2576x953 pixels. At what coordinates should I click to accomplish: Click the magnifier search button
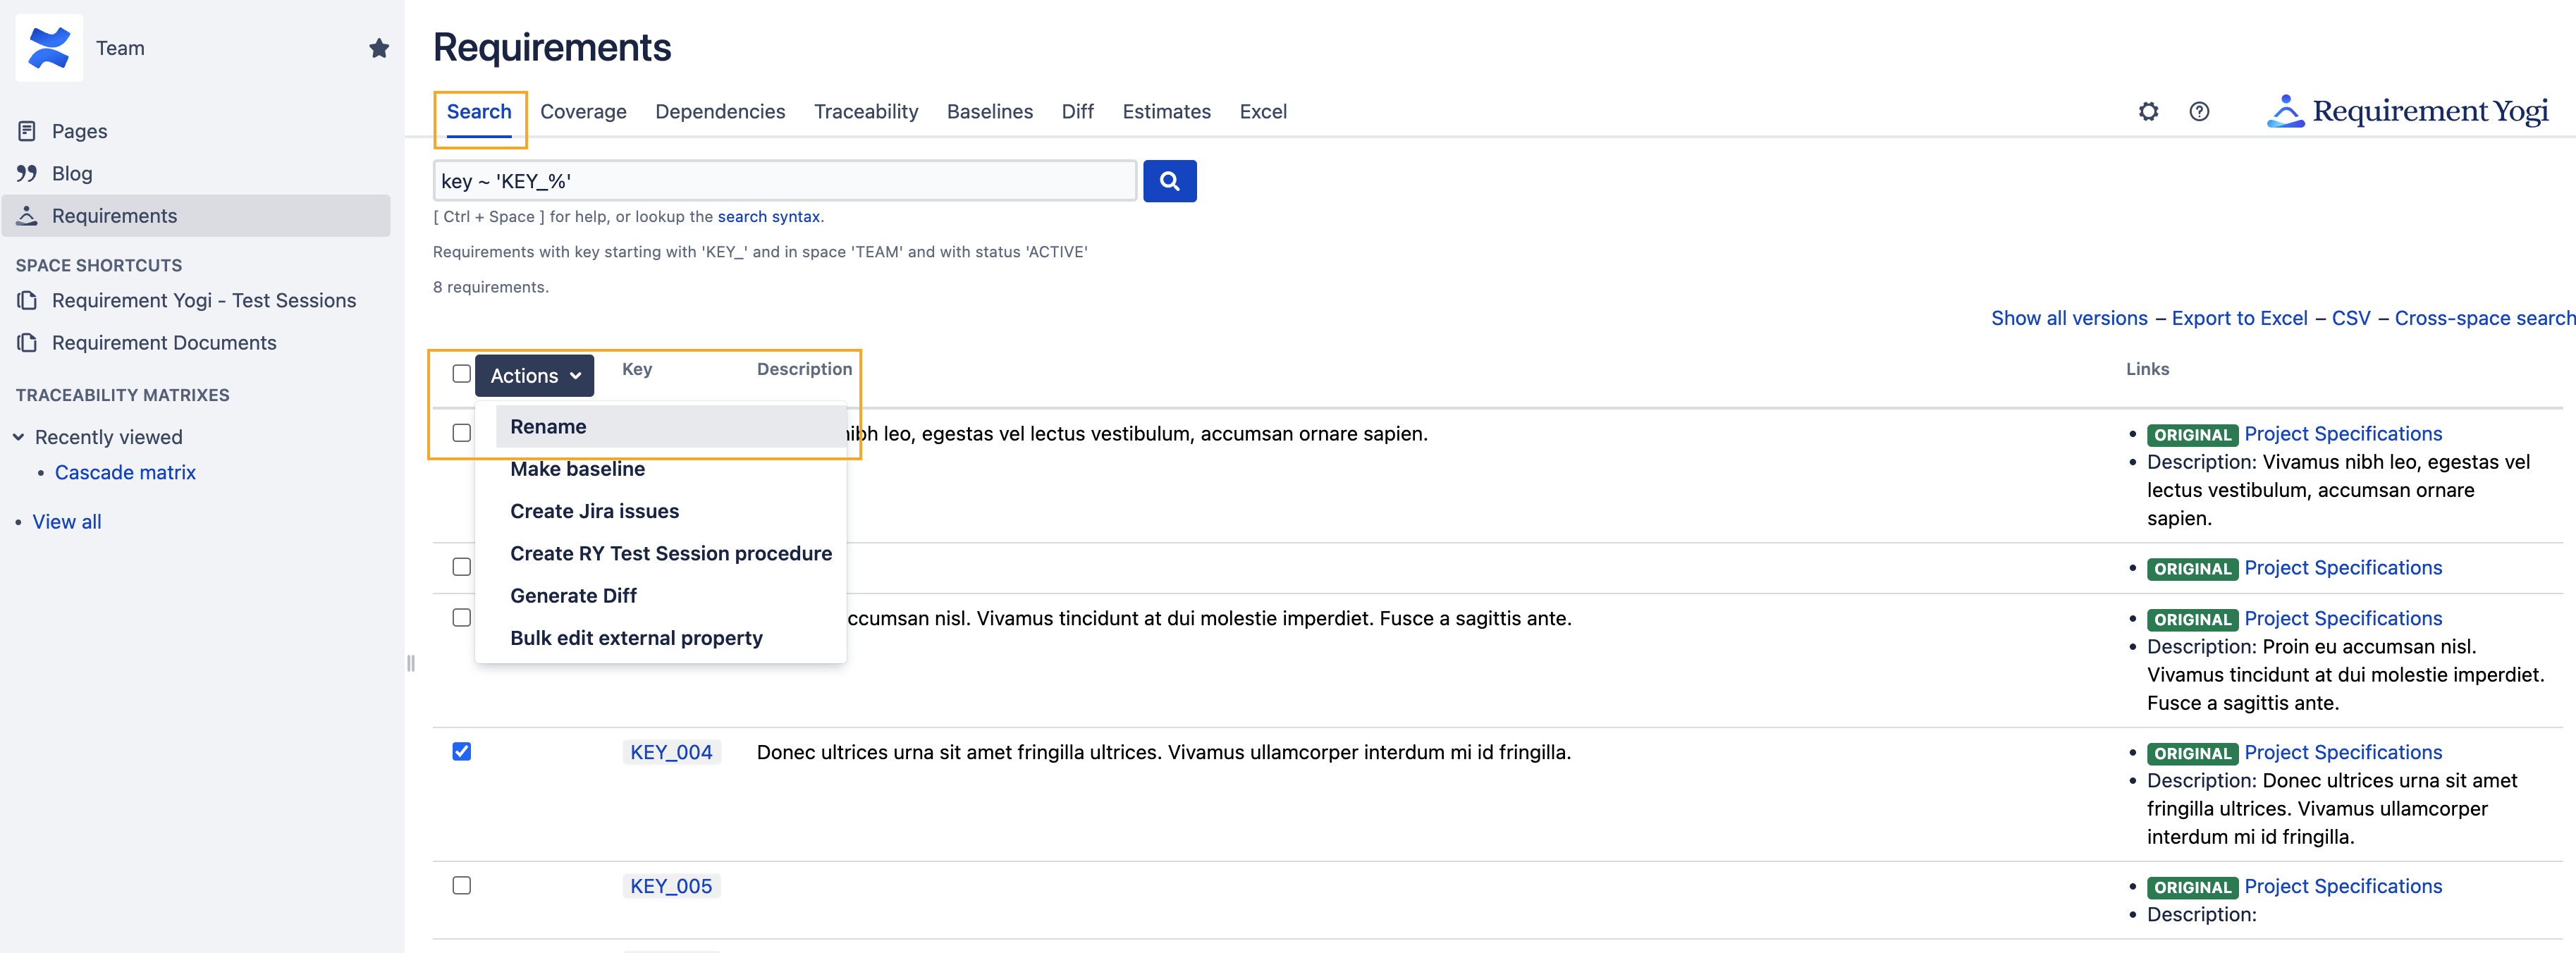[1169, 181]
